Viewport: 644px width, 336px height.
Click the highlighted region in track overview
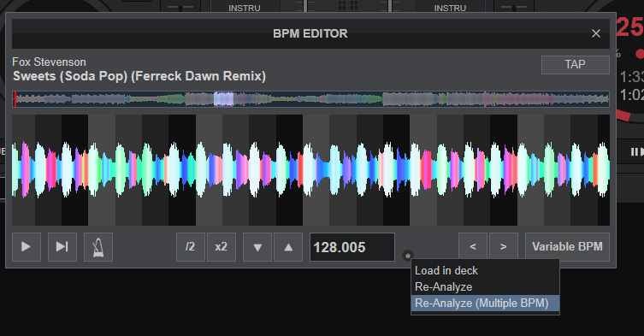(224, 99)
